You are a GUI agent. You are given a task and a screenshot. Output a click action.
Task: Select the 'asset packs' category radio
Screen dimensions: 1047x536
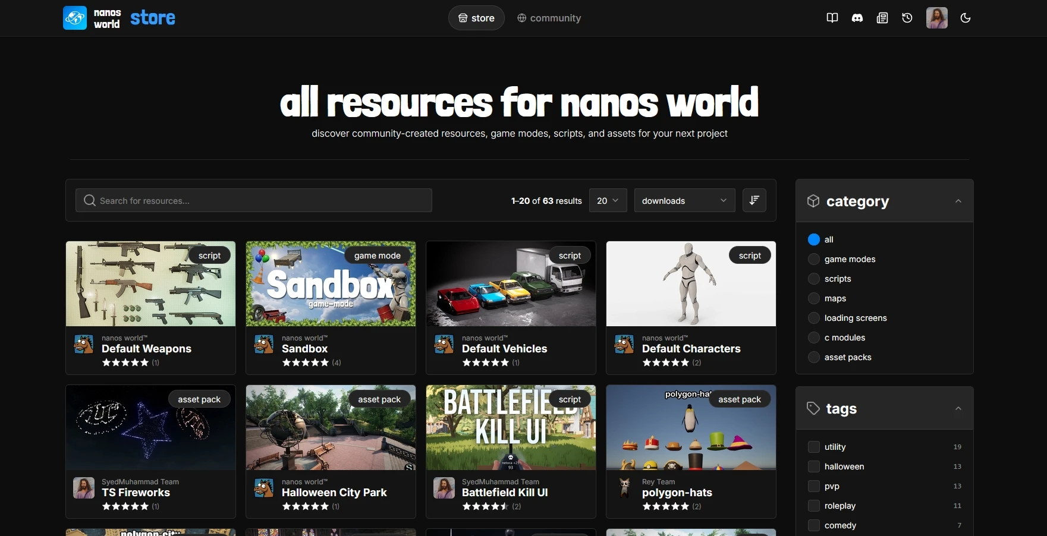(814, 357)
